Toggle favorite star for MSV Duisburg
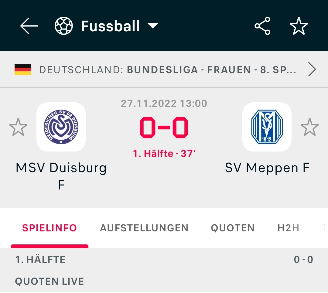This screenshot has height=293, width=328. [18, 127]
